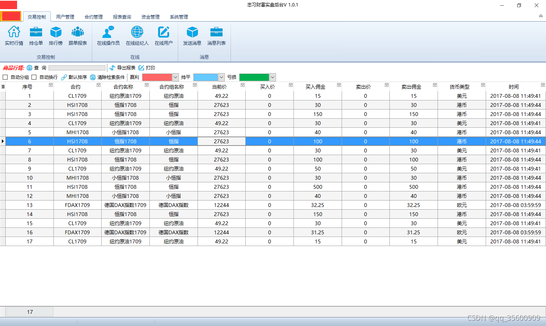Click the 打印 print icon
This screenshot has width=546, height=326.
click(x=141, y=68)
